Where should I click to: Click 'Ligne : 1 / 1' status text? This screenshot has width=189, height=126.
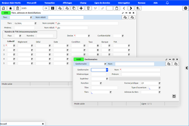pyautogui.click(x=146, y=104)
